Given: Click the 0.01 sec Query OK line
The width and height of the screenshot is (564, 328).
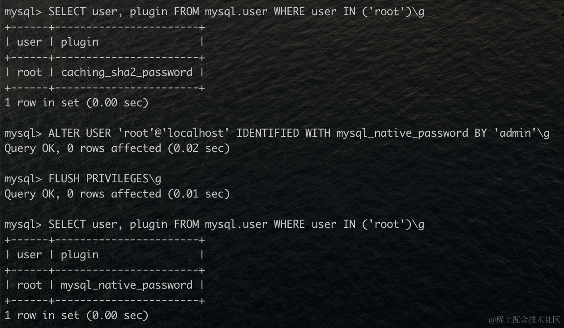Looking at the screenshot, I should click(x=117, y=194).
